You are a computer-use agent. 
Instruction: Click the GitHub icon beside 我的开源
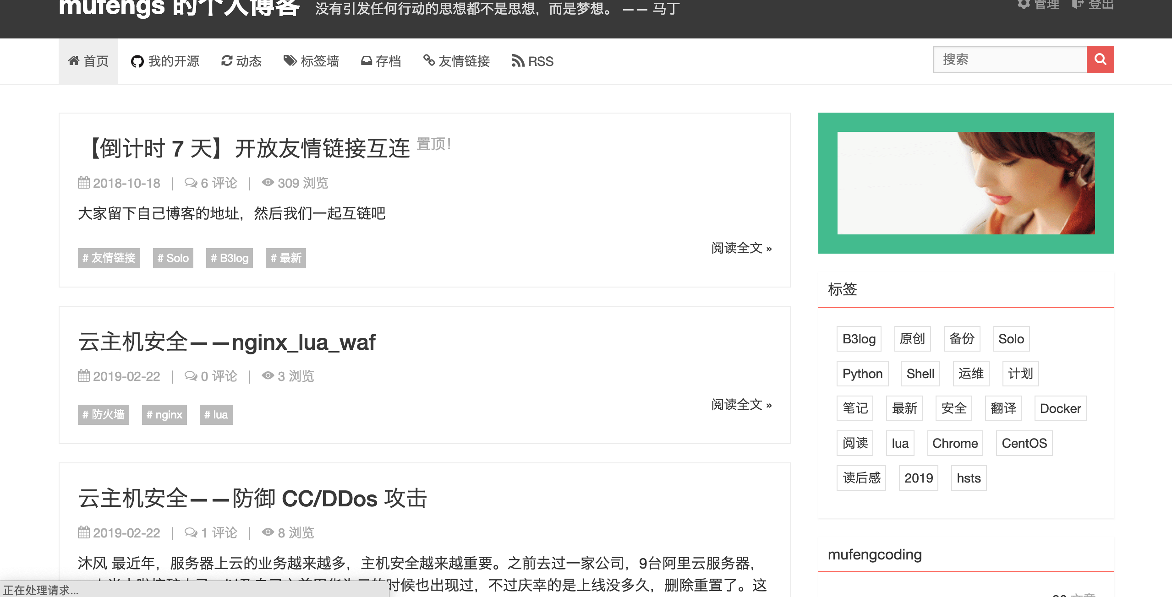[x=137, y=61]
